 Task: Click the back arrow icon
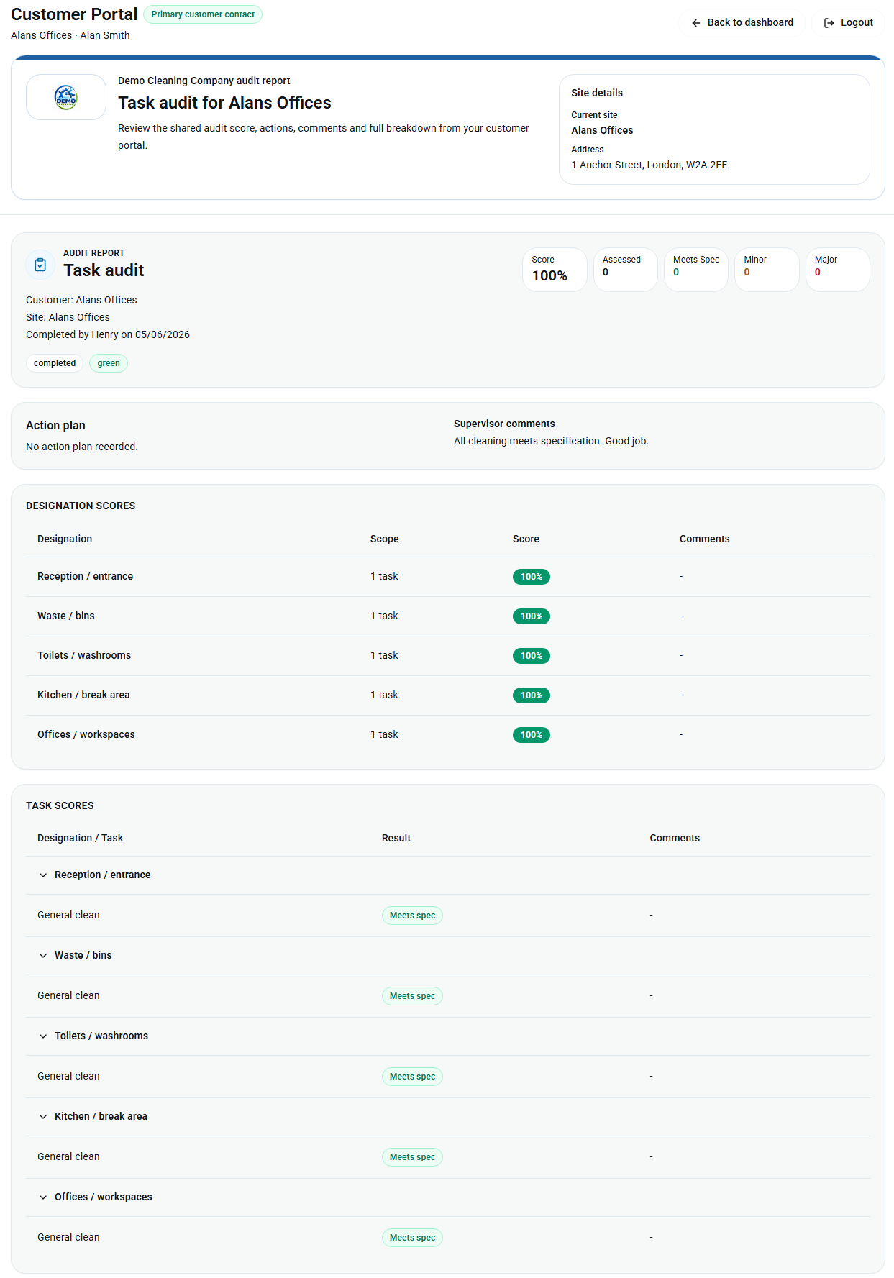[x=695, y=23]
